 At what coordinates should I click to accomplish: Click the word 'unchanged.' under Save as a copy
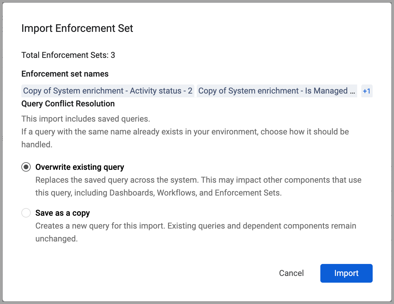point(56,239)
